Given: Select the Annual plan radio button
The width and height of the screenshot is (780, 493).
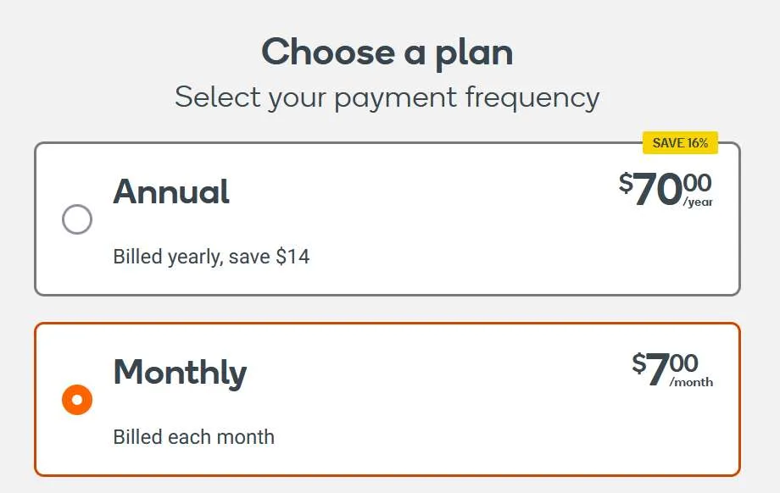Looking at the screenshot, I should coord(77,220).
